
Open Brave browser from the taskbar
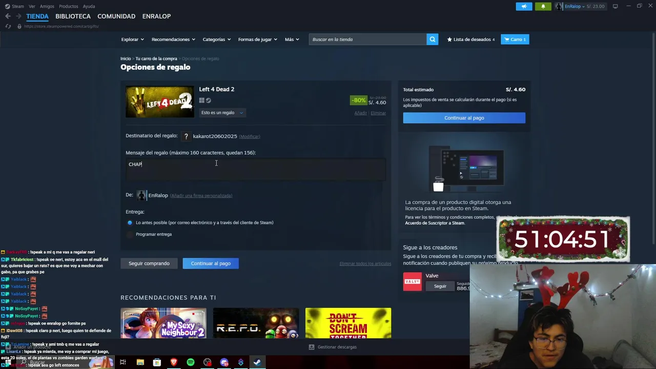tap(174, 362)
